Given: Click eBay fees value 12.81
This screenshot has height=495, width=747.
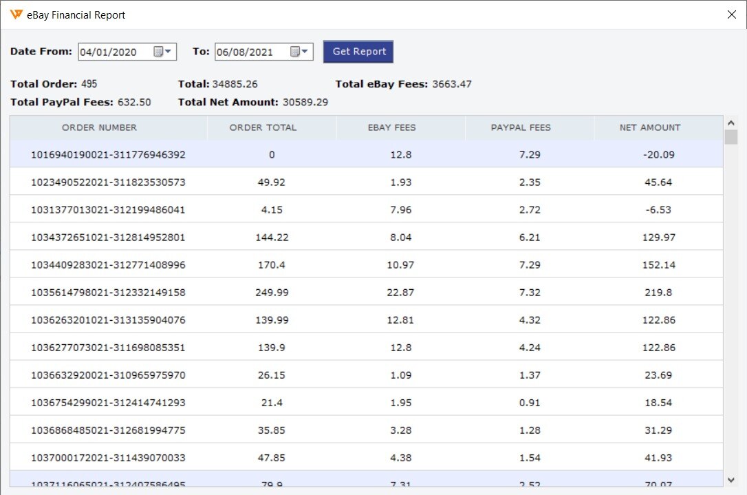Looking at the screenshot, I should click(x=400, y=320).
